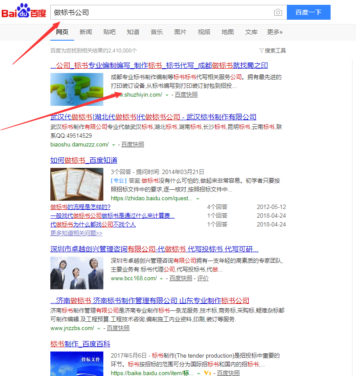
Task: Click 评价 link for bcc168.com
Action: point(203,279)
